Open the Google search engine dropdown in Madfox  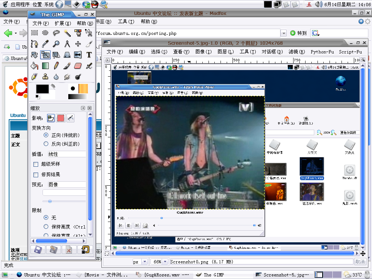pos(316,33)
